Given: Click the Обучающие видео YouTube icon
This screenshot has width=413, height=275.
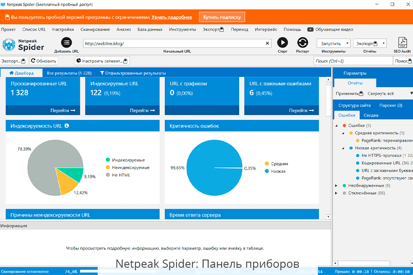Looking at the screenshot, I should (x=311, y=30).
